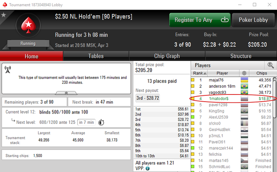Click the level timer clock icon
Screen dimensions: 277x172
[101, 122]
